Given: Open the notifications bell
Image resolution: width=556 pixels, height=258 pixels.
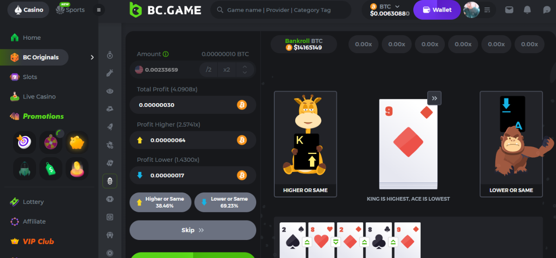Looking at the screenshot, I should click(x=527, y=10).
